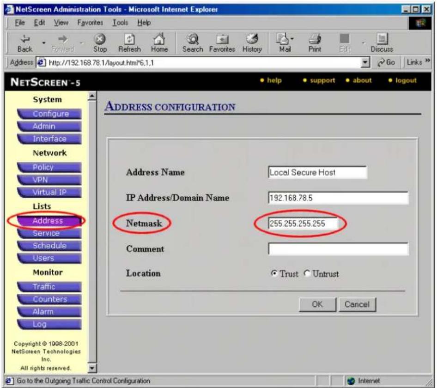Click the IP Address/Domain Name field

tap(338, 198)
